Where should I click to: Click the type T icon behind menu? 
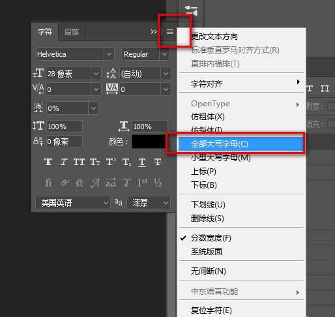click(310, 88)
